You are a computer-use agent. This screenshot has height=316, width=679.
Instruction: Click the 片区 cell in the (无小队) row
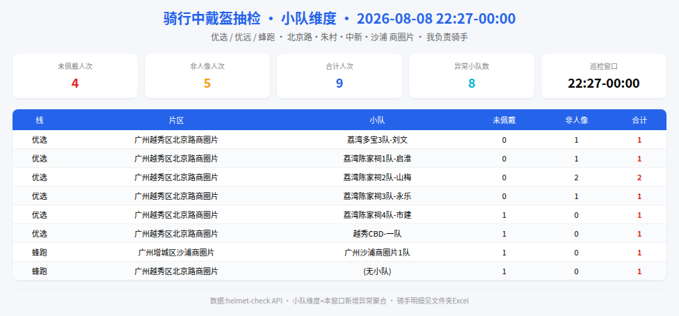(x=176, y=271)
